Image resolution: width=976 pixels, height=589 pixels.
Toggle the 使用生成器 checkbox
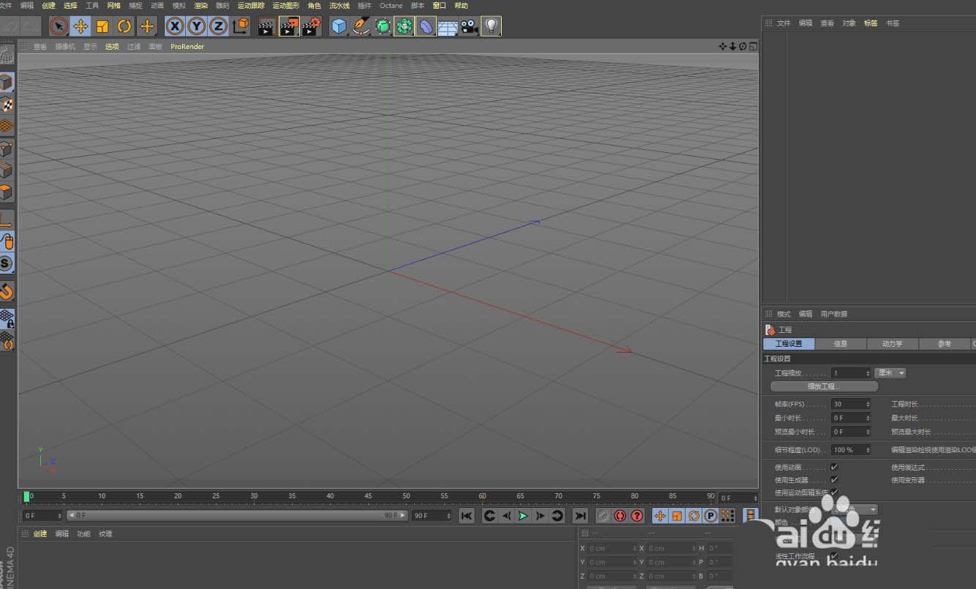(834, 480)
